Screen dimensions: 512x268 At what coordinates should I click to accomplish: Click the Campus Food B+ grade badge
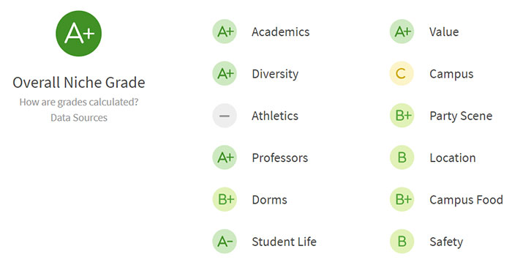(x=402, y=199)
